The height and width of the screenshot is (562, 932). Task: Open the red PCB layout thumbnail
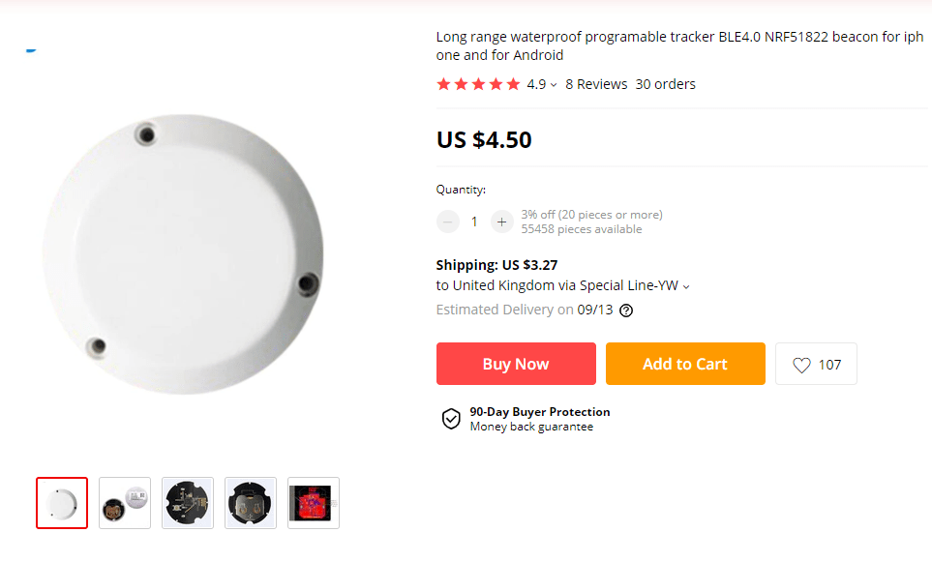coord(314,503)
